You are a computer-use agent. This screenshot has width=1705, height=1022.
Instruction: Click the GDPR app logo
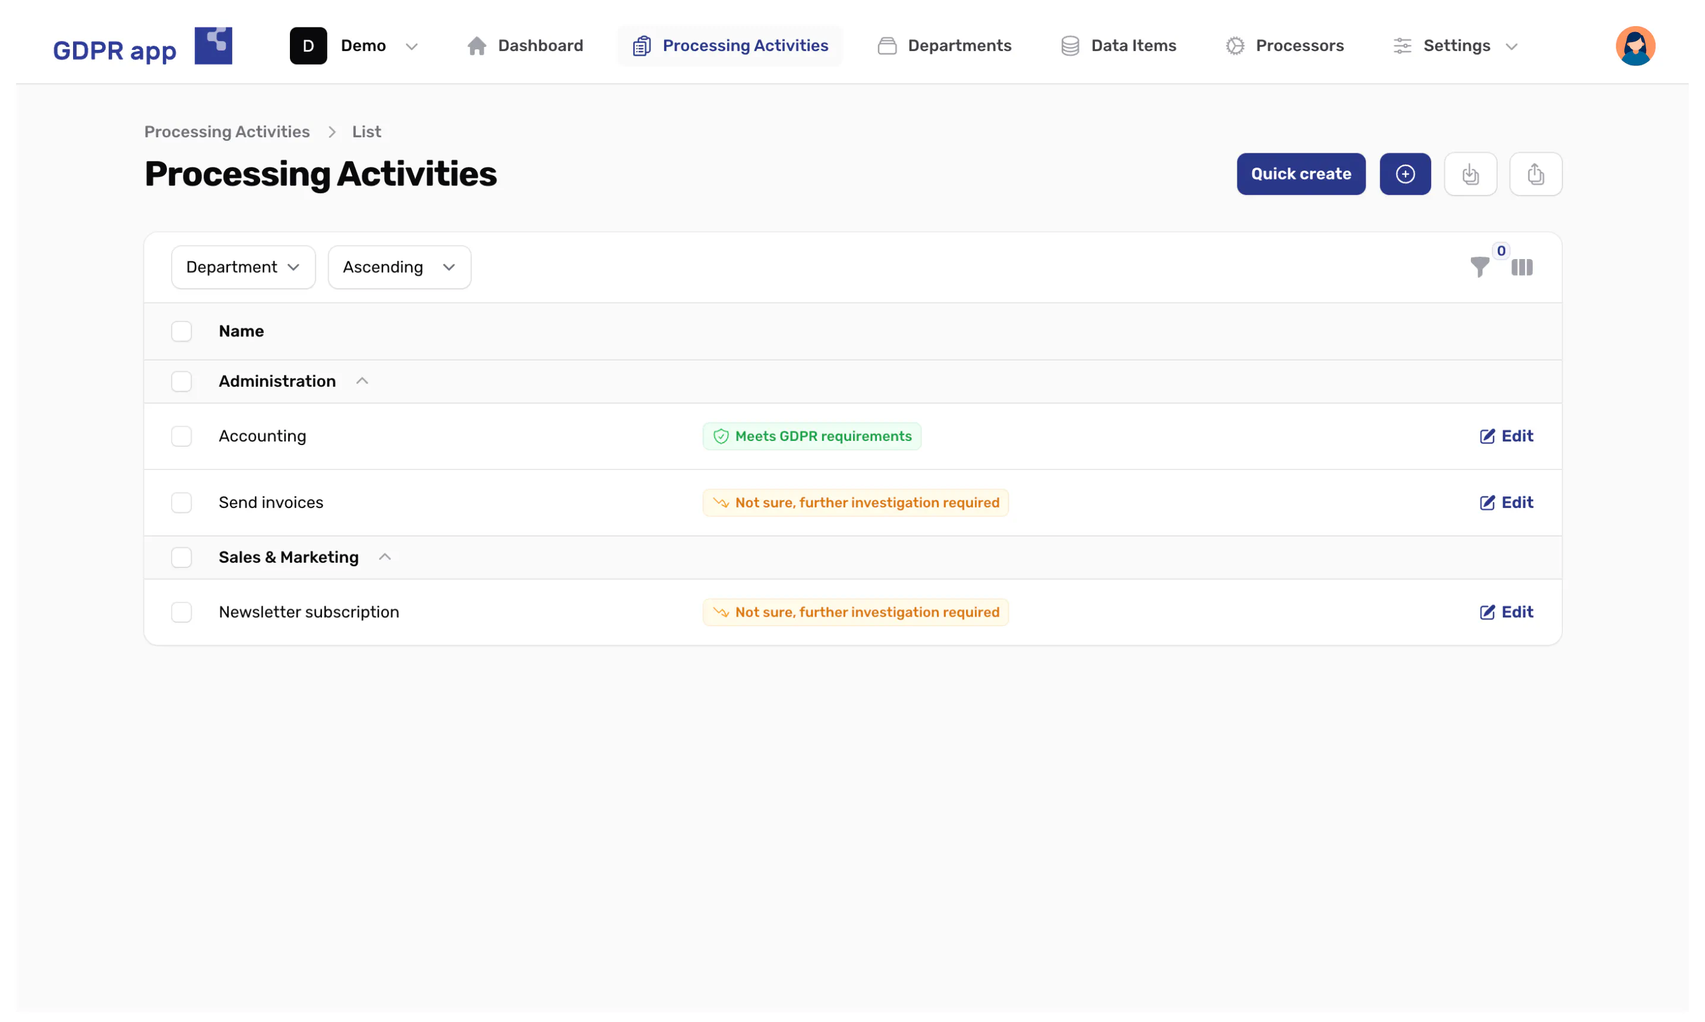[143, 46]
